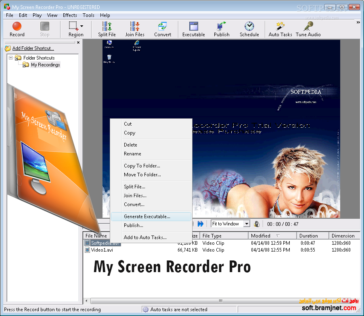
Task: Open the File menu
Action: (10, 15)
